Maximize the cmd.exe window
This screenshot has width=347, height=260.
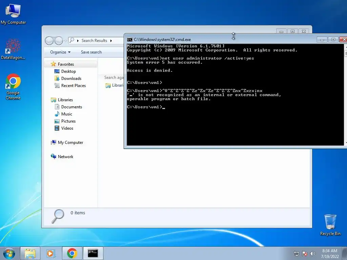coord(333,39)
